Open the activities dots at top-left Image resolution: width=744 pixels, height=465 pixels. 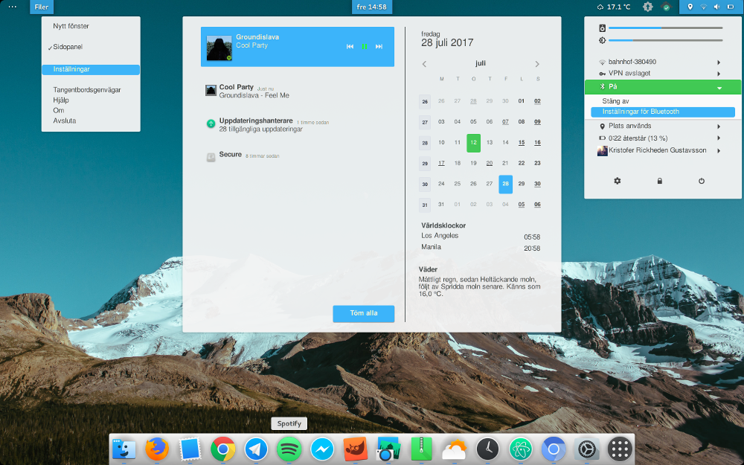pyautogui.click(x=13, y=7)
